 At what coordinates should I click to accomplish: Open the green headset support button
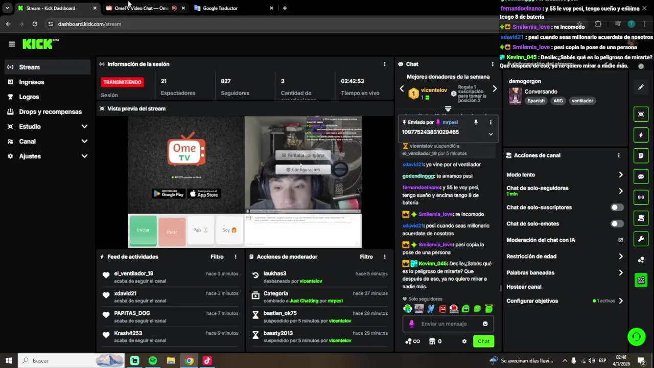coord(636,337)
